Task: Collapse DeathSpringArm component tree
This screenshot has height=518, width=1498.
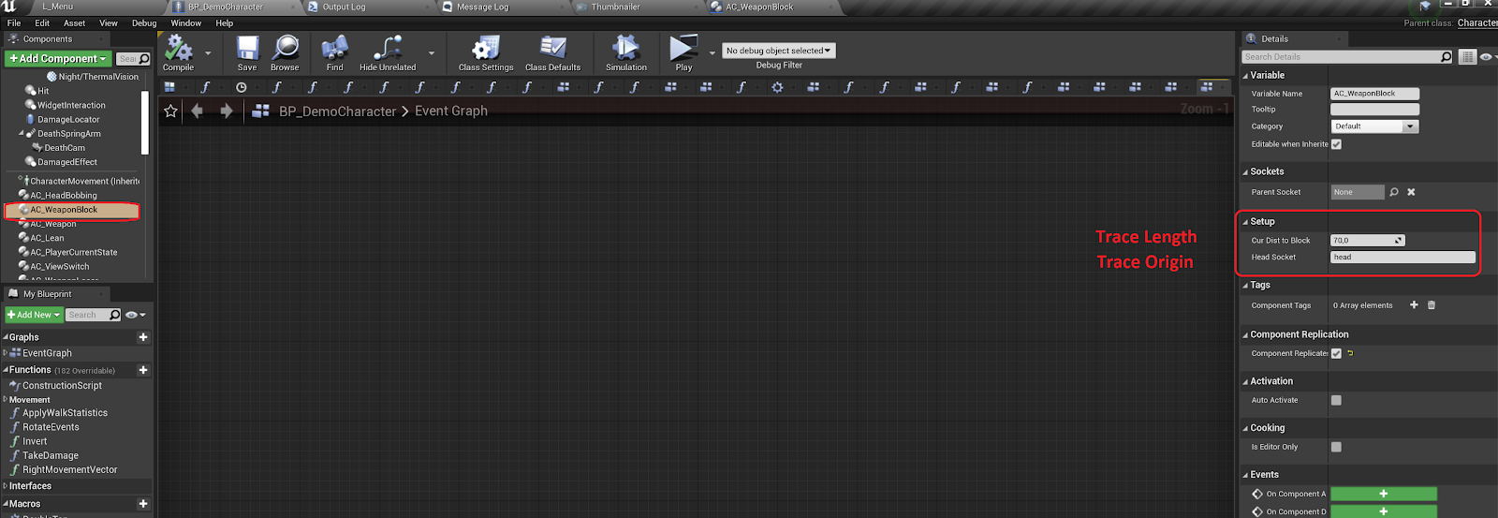Action: (x=22, y=133)
